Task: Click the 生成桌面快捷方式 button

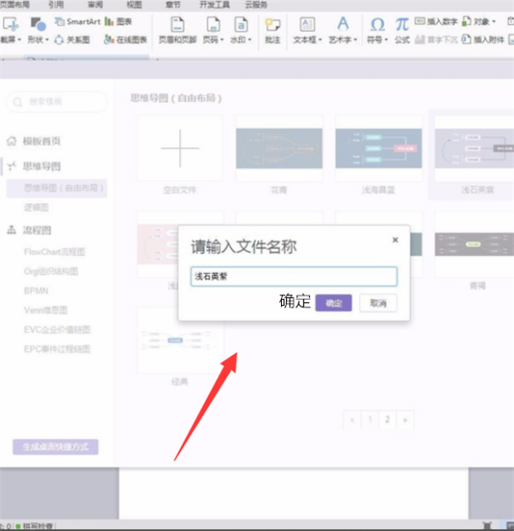Action: [x=56, y=447]
